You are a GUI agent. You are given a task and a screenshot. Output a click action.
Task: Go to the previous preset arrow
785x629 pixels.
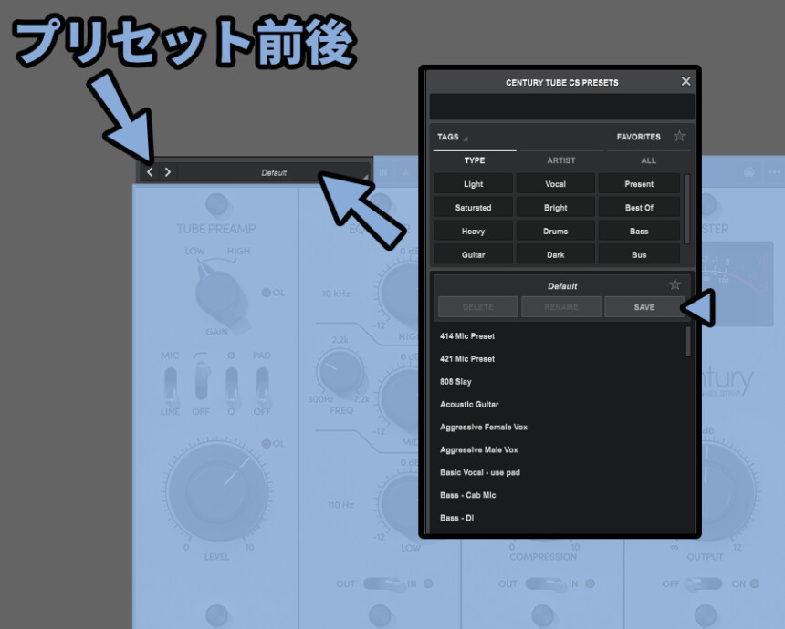(x=151, y=171)
